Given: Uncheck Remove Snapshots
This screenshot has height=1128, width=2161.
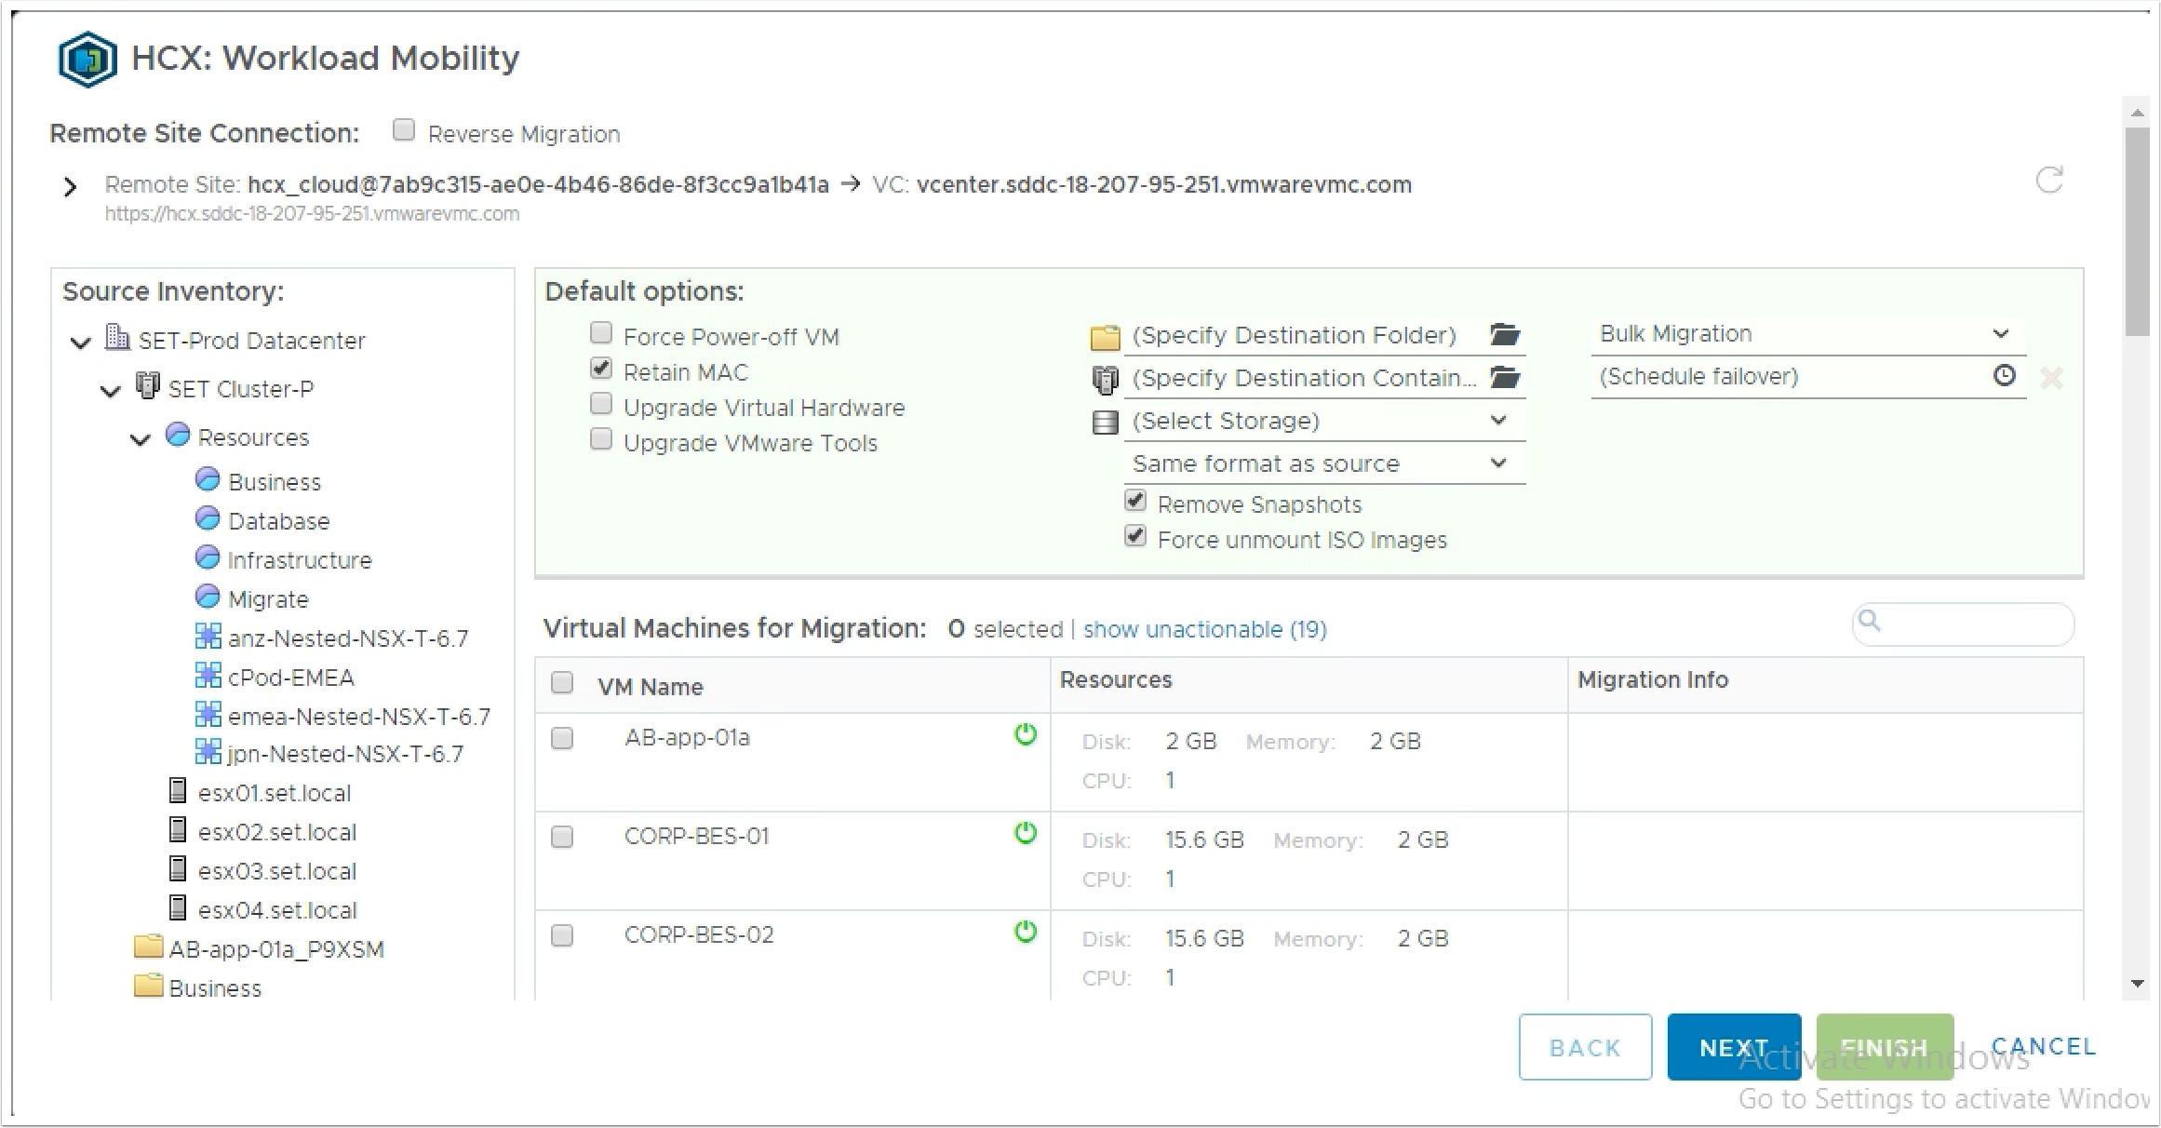Looking at the screenshot, I should pos(1135,501).
